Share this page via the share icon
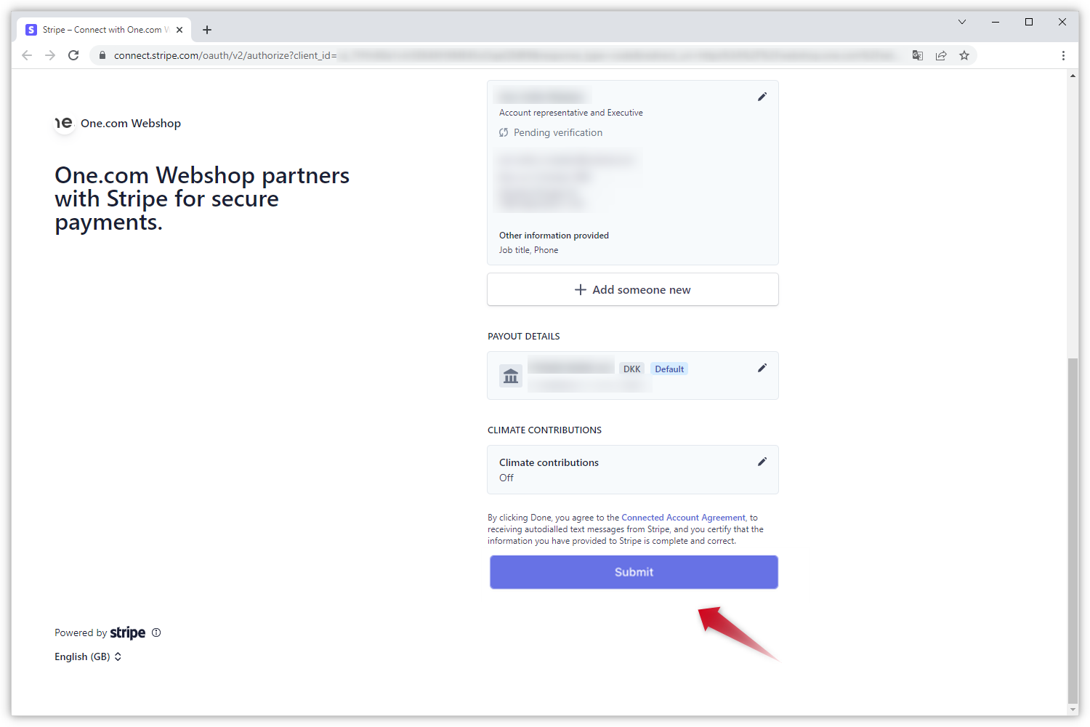Screen dimensions: 1090x727 (941, 55)
